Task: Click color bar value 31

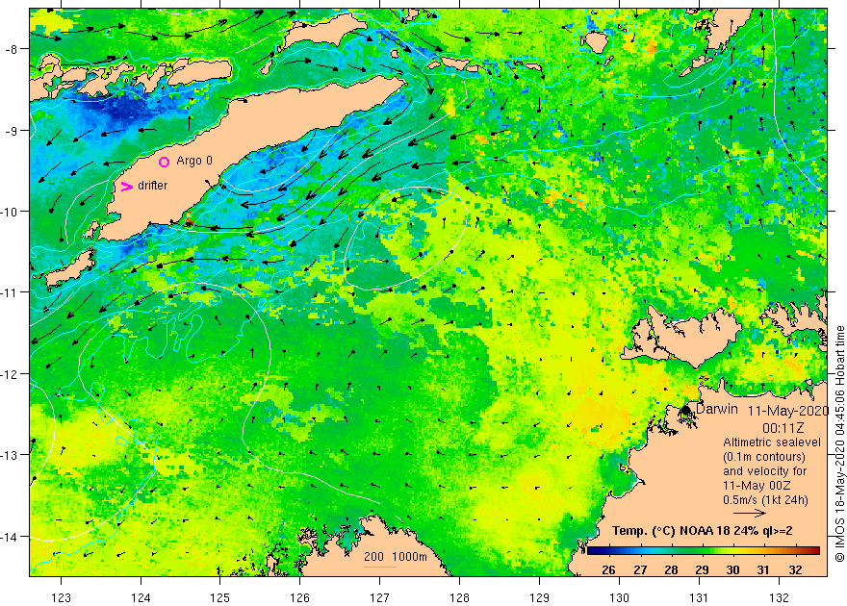Action: [x=763, y=569]
